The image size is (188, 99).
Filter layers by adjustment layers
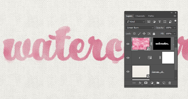pos(154,22)
